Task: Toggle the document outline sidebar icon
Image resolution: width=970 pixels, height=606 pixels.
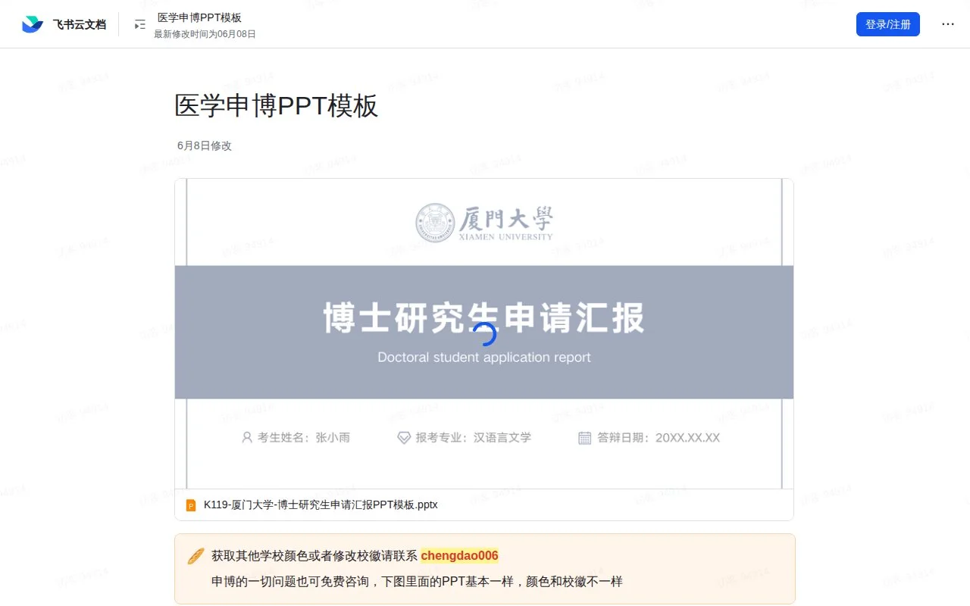Action: (140, 25)
